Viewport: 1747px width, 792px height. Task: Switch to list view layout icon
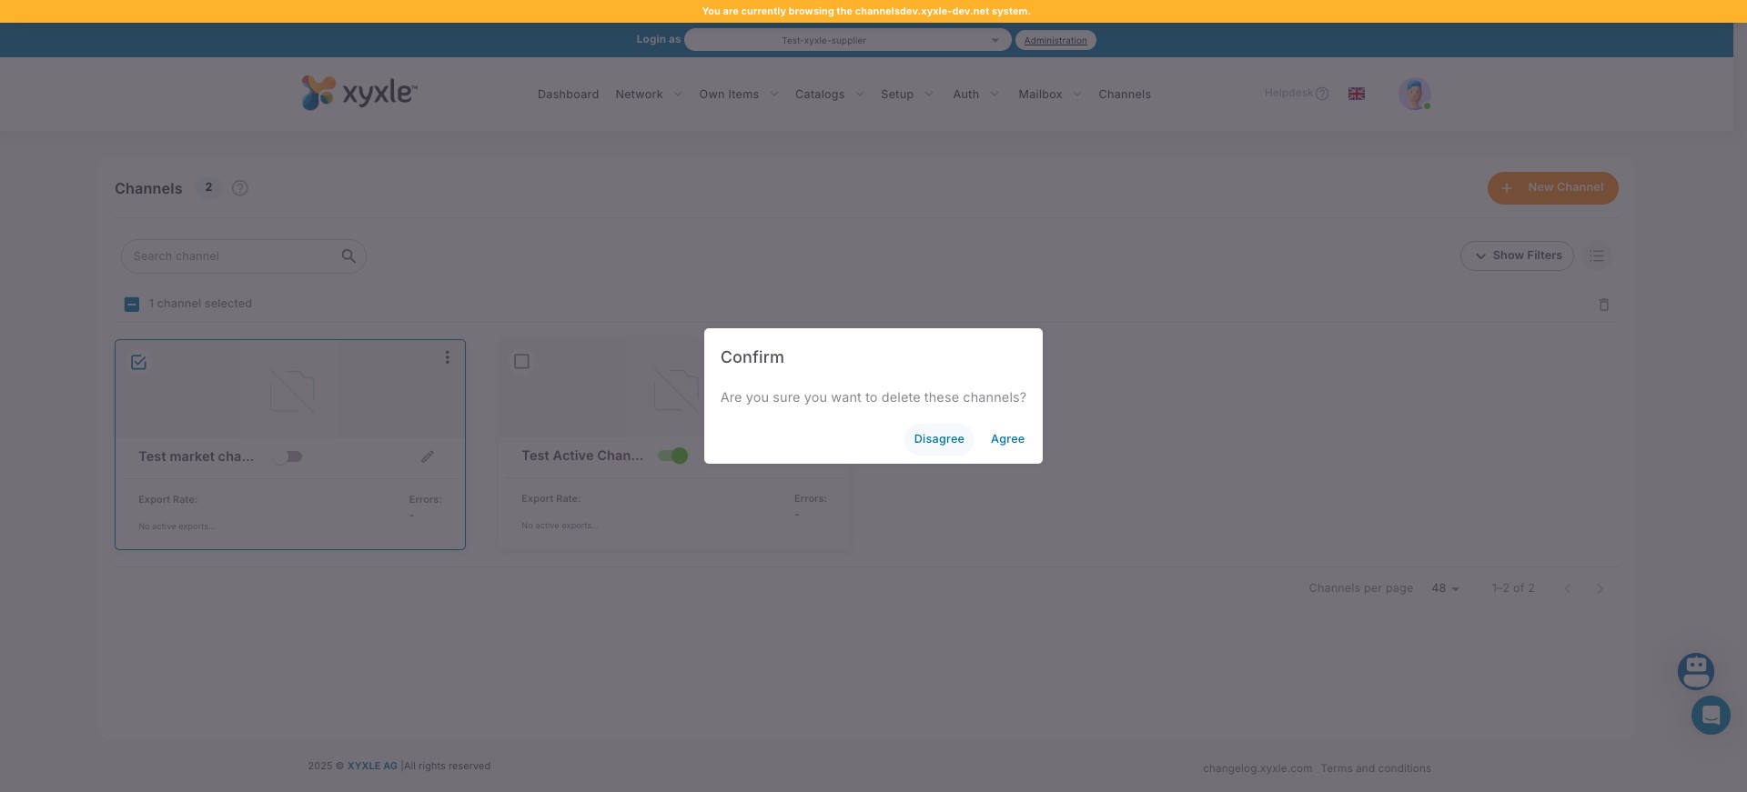pos(1597,256)
